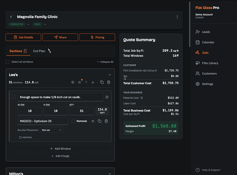
Task: Go back using the arrow beside Magnolia Family Clinic
Action: pos(11,17)
